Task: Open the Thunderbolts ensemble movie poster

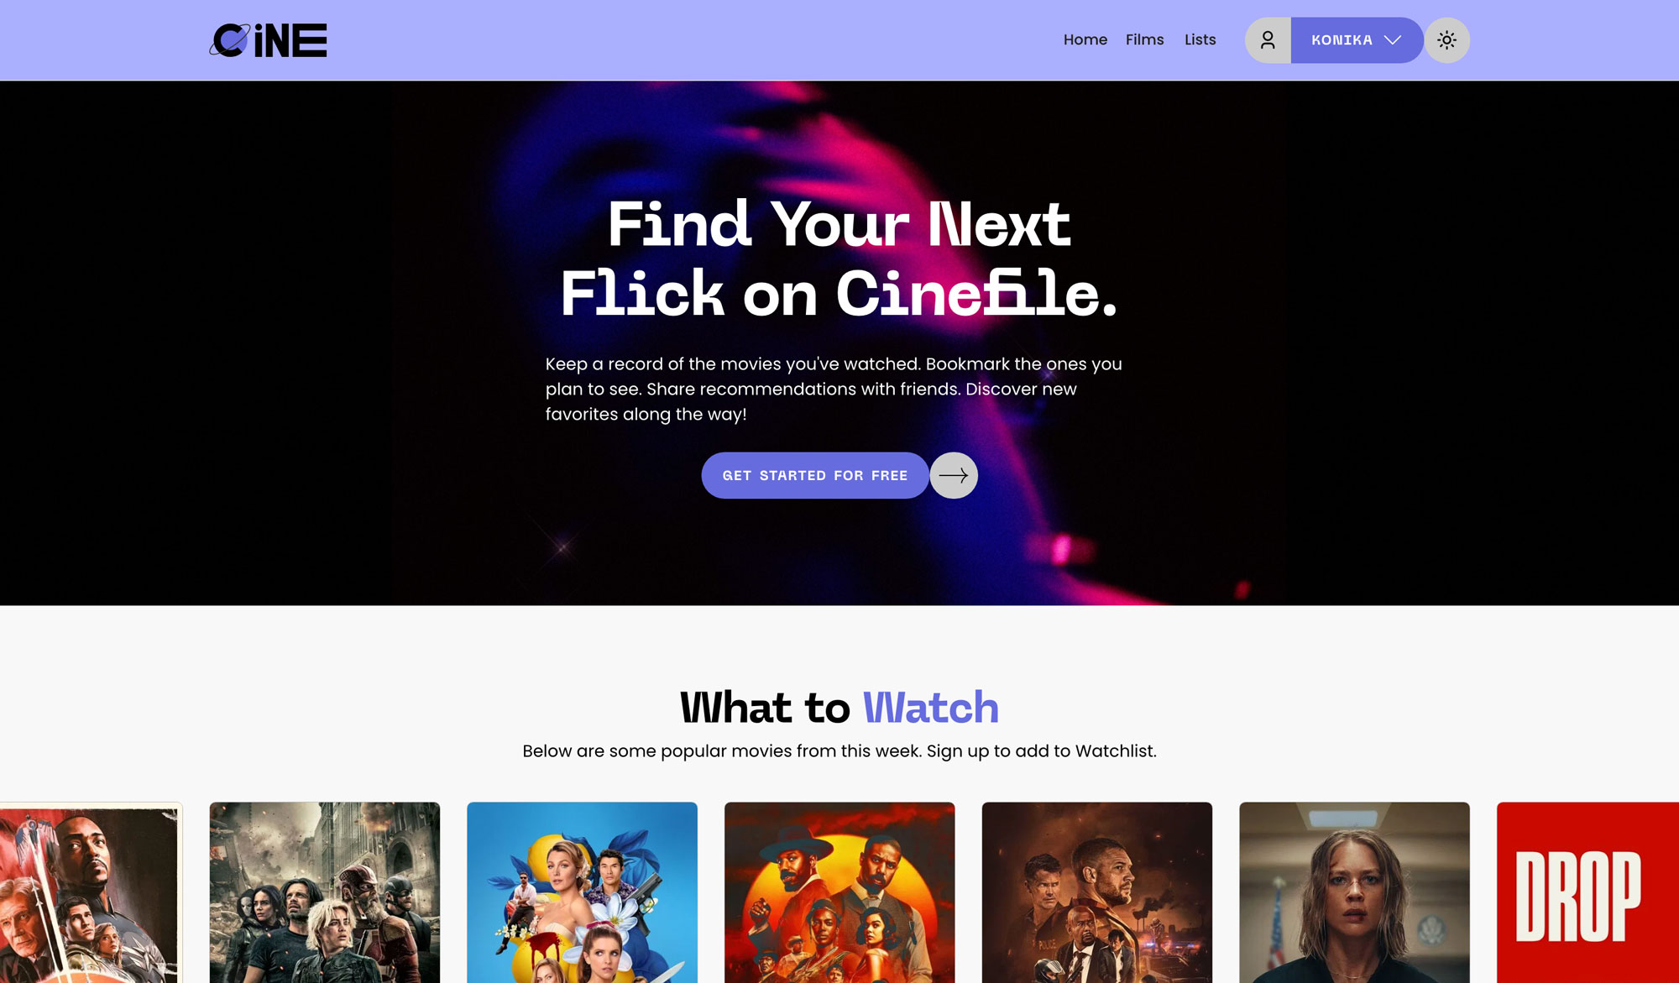Action: coord(325,892)
